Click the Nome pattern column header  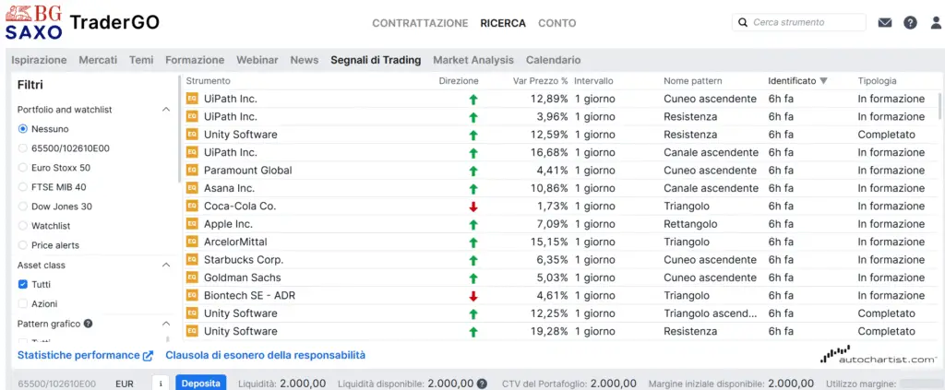click(x=692, y=80)
